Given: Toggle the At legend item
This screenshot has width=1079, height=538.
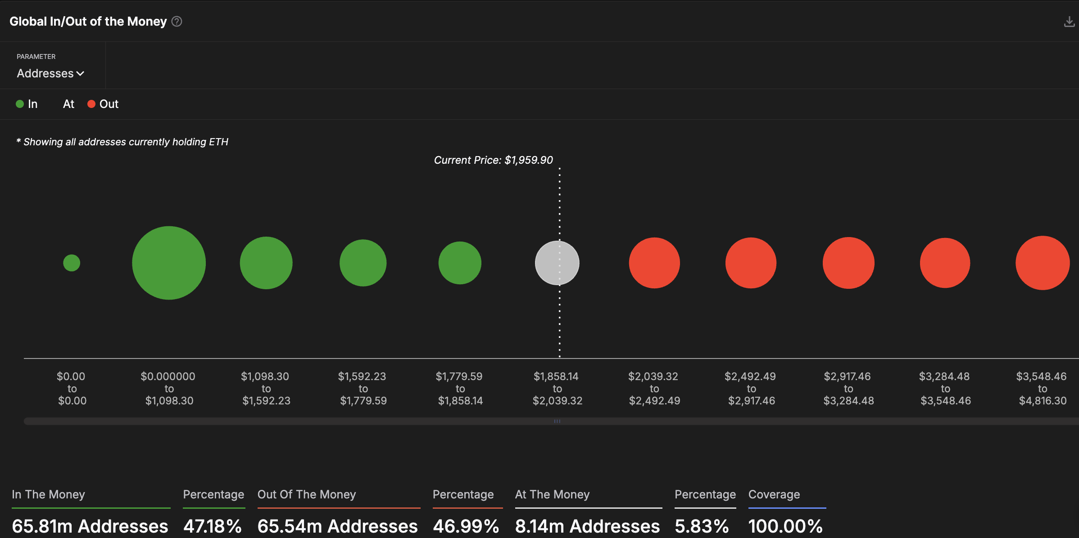Looking at the screenshot, I should (x=68, y=104).
